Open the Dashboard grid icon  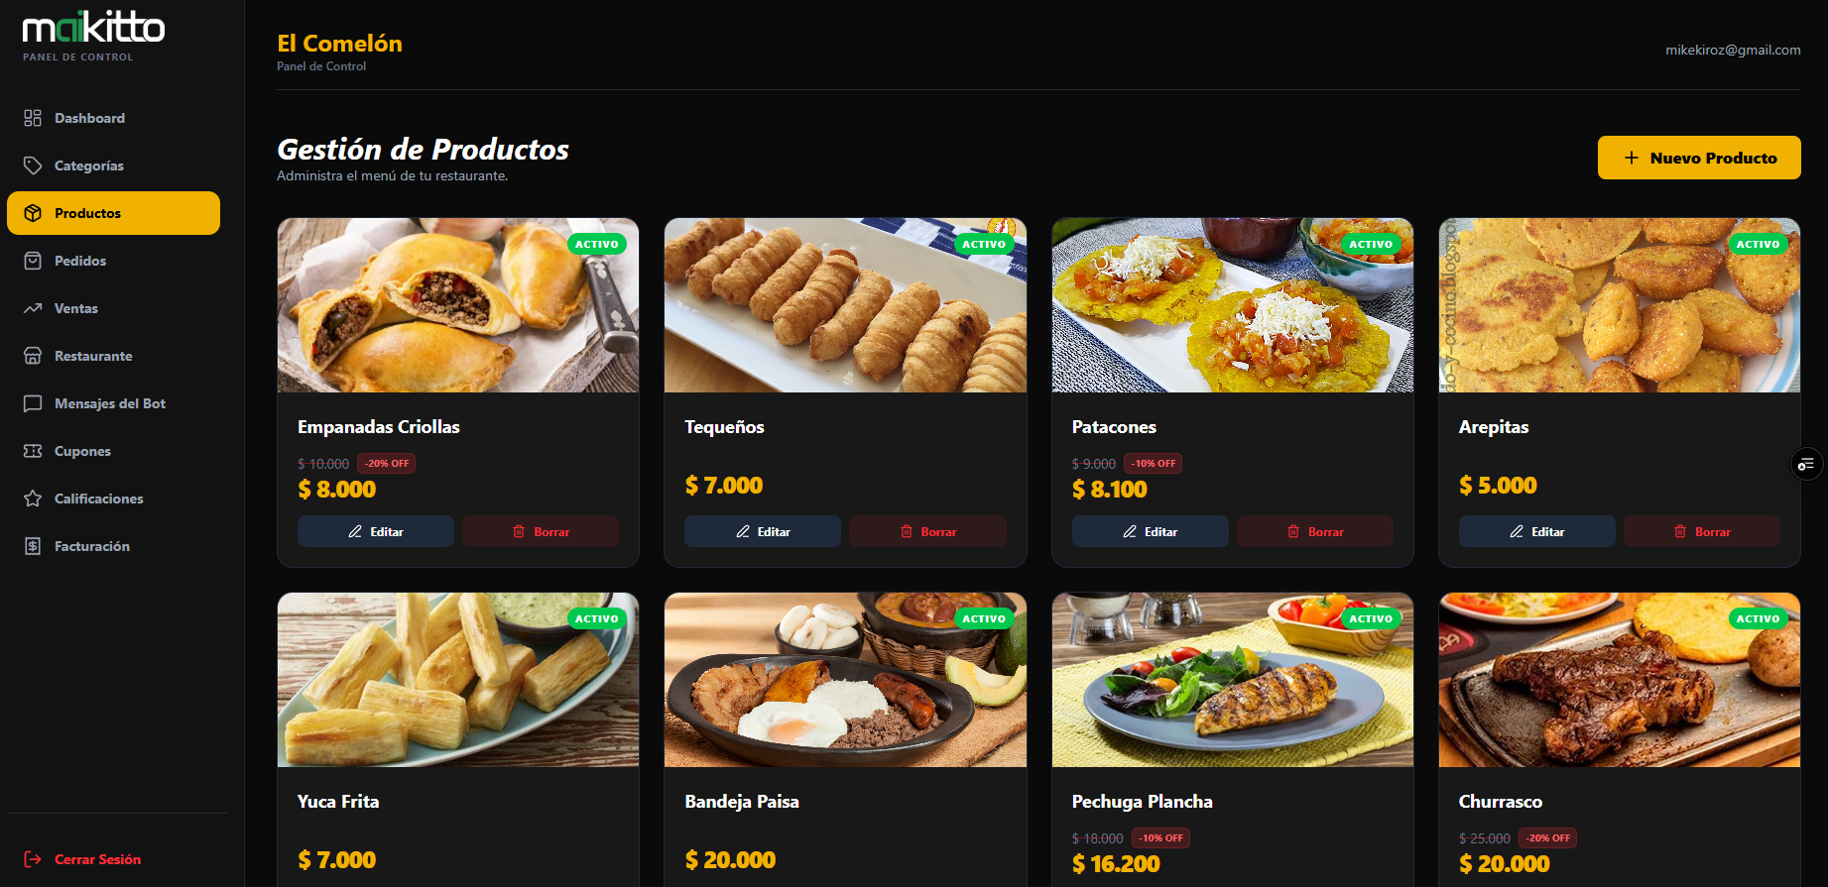point(33,118)
